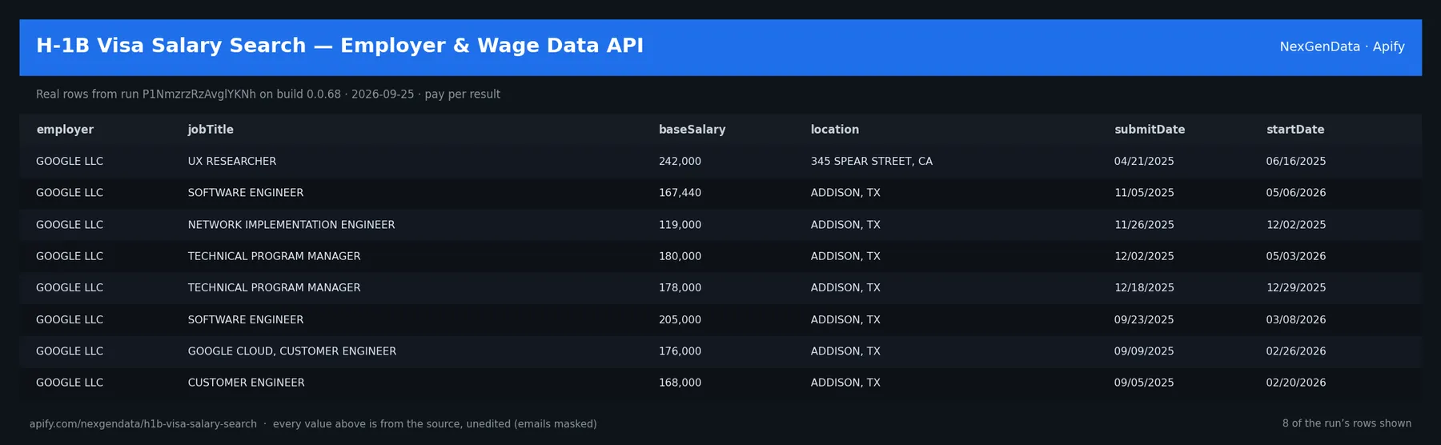Select the 119,000 salary cell
Viewport: 1441px width, 445px height.
pyautogui.click(x=680, y=225)
